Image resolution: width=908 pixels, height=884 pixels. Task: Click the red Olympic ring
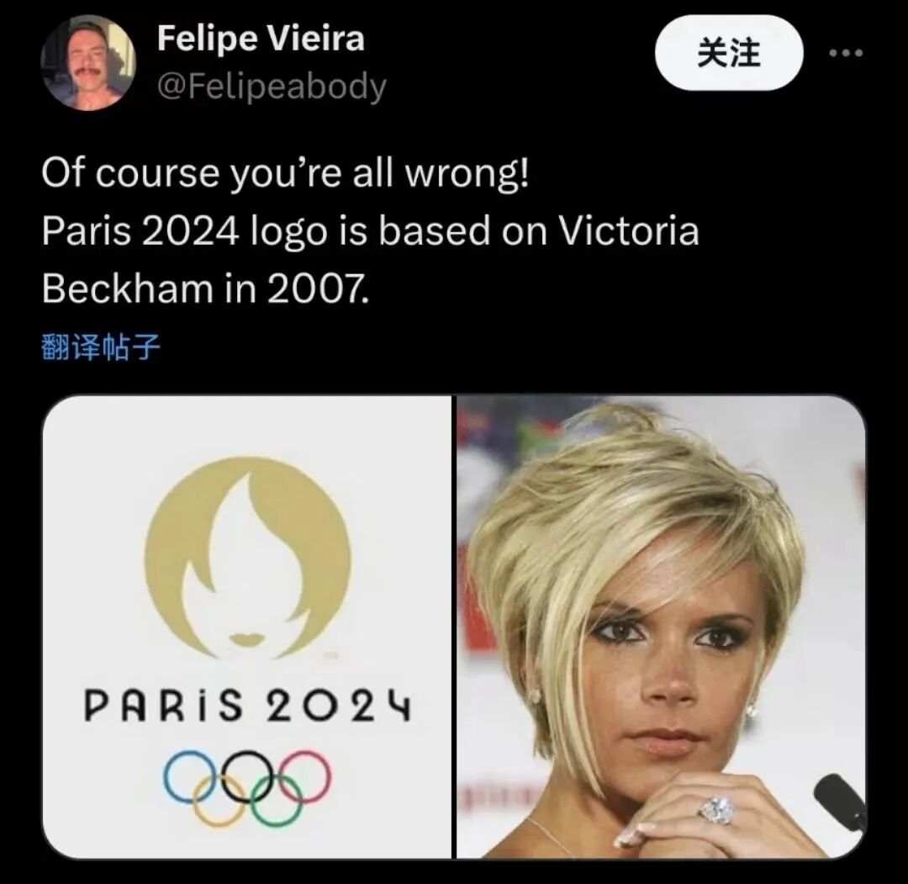[x=306, y=776]
